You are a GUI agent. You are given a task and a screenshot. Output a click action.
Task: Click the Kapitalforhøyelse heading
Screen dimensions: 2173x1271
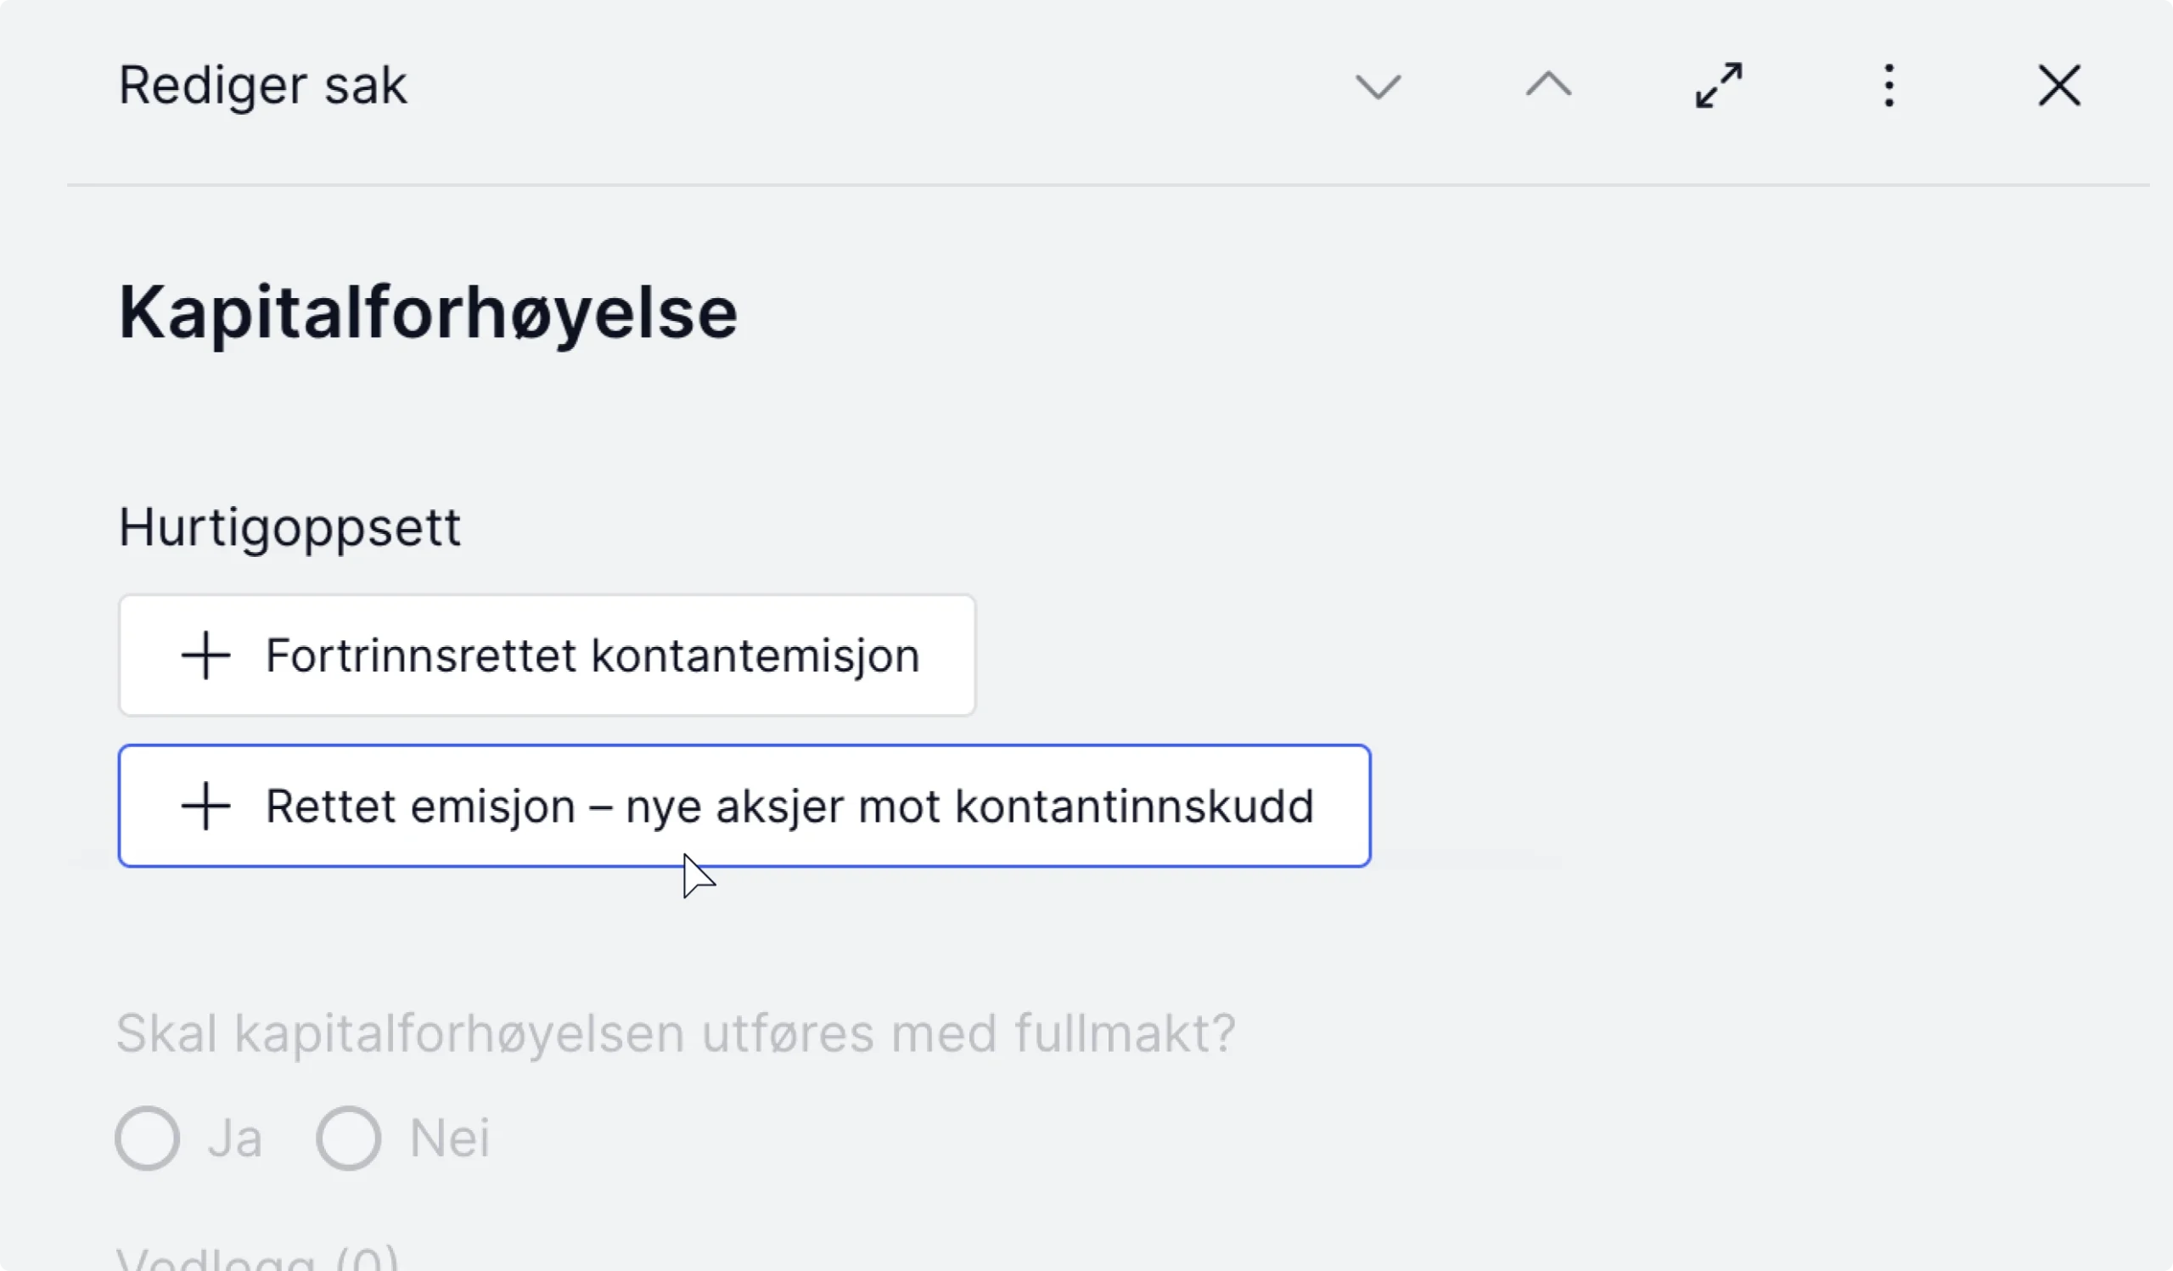428,314
